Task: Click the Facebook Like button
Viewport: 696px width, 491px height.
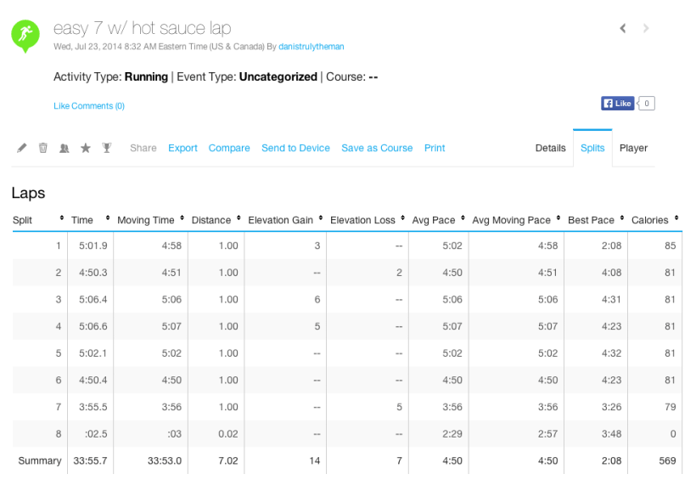Action: (618, 104)
